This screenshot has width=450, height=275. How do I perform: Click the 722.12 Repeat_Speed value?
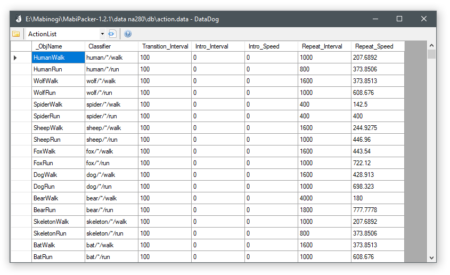(x=378, y=163)
